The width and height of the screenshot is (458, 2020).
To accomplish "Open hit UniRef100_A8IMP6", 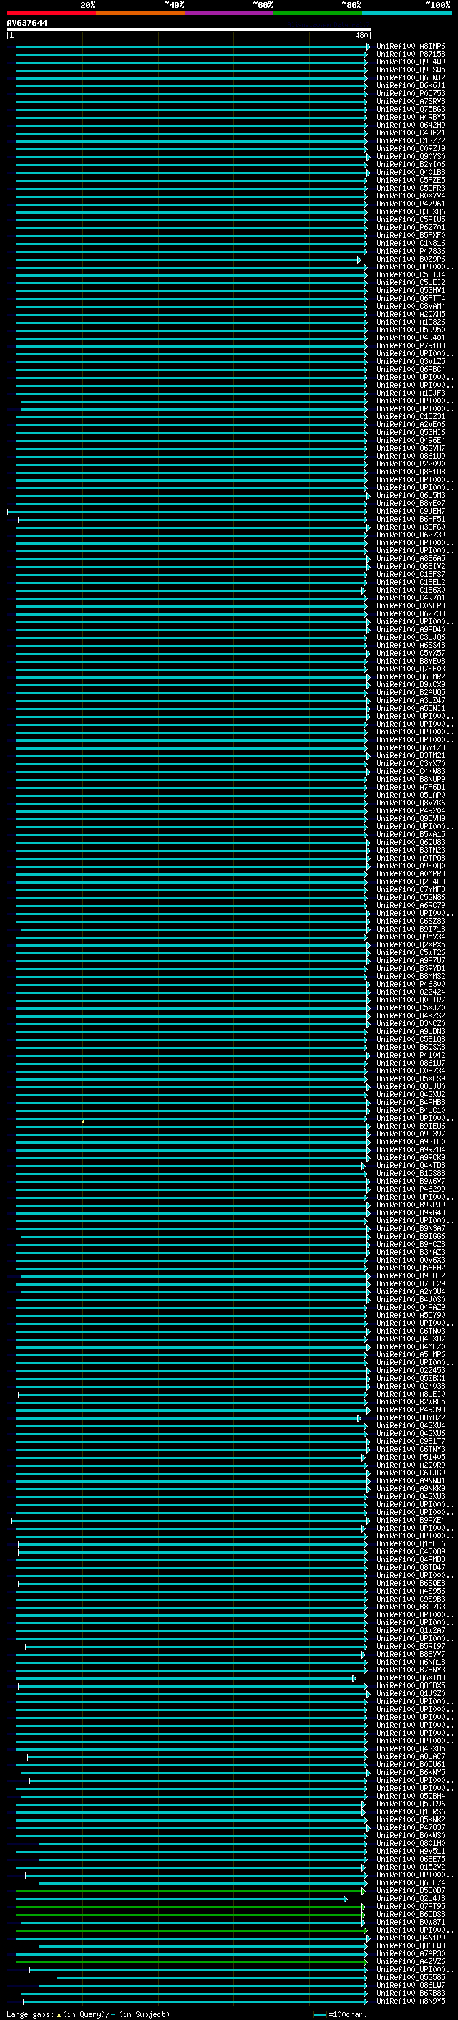I will [410, 47].
